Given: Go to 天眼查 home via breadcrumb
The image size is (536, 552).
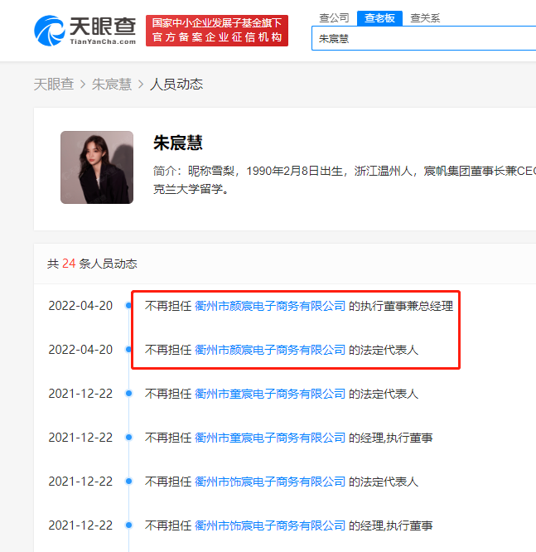Looking at the screenshot, I should click(x=53, y=84).
